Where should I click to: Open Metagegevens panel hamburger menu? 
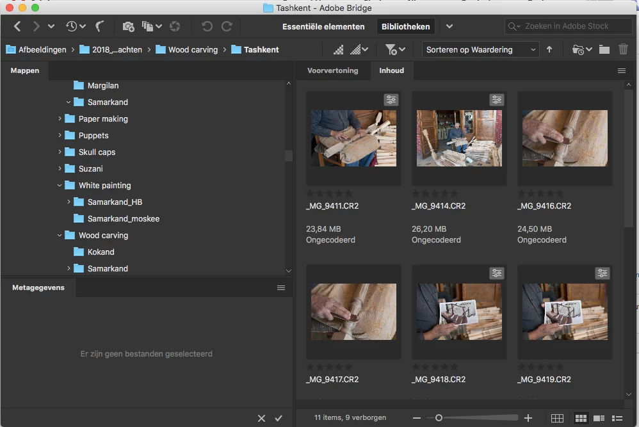(281, 287)
